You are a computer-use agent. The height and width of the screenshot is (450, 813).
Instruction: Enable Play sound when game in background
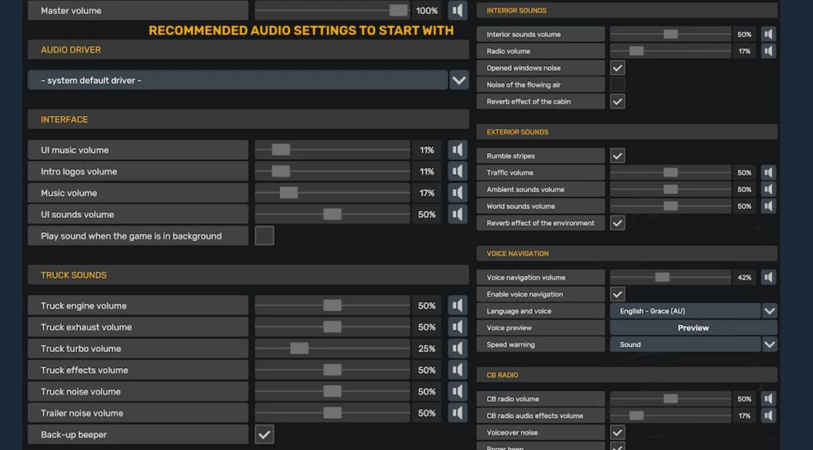pyautogui.click(x=265, y=236)
